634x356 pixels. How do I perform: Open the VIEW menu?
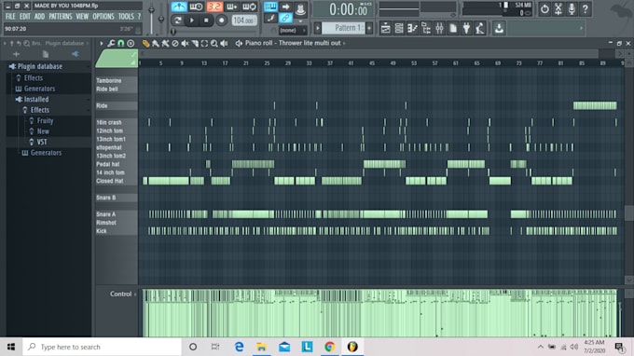click(x=82, y=17)
